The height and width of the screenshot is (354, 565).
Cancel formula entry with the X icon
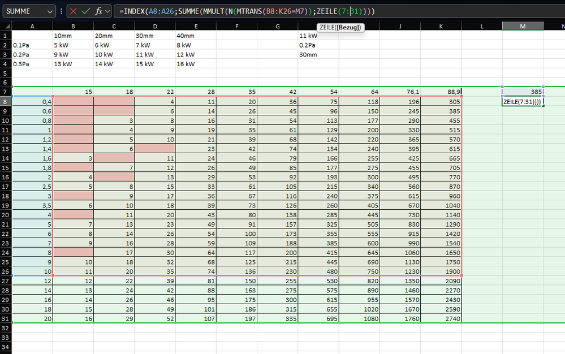73,11
